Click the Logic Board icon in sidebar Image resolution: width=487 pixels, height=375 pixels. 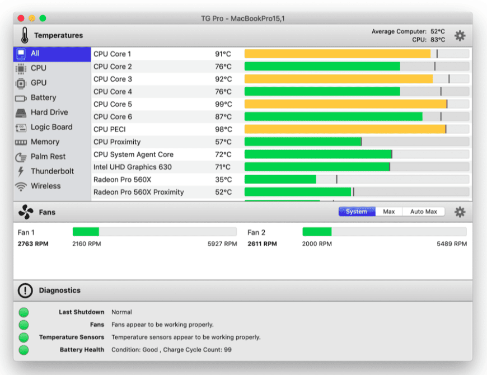click(x=21, y=128)
